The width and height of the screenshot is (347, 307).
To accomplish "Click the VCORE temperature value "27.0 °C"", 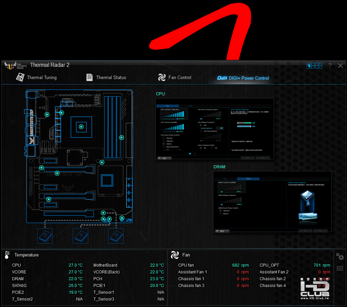I will point(76,272).
